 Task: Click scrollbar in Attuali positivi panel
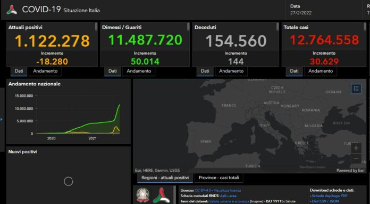96,26
